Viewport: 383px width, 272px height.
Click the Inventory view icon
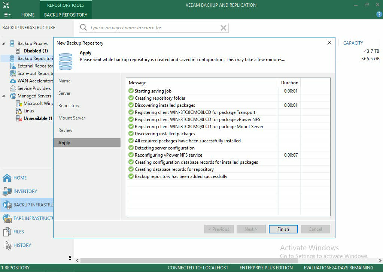click(x=7, y=191)
